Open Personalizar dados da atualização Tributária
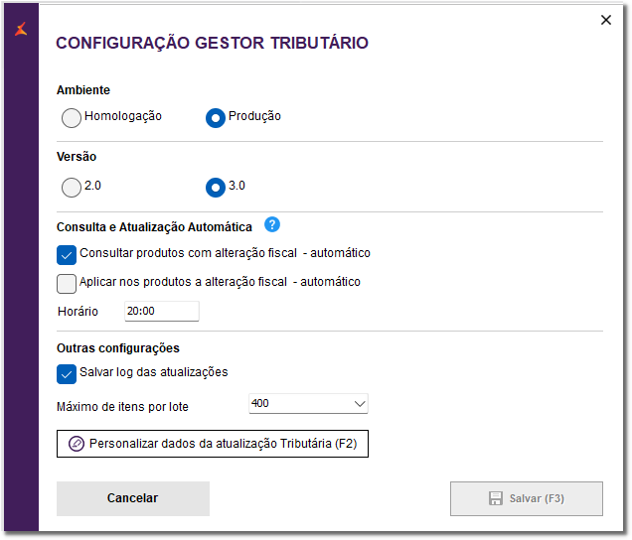This screenshot has height=540, width=632. [x=213, y=443]
